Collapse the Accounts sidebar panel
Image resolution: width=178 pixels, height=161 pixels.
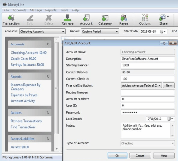(48, 44)
